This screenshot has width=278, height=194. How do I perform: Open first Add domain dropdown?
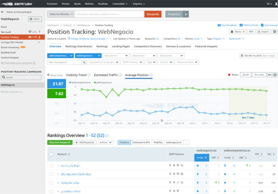116,55
